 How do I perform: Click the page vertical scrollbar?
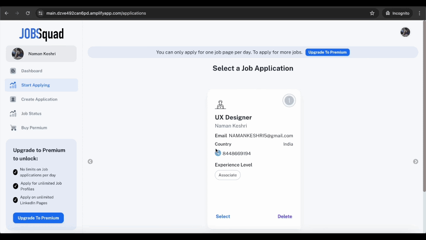click(x=424, y=106)
